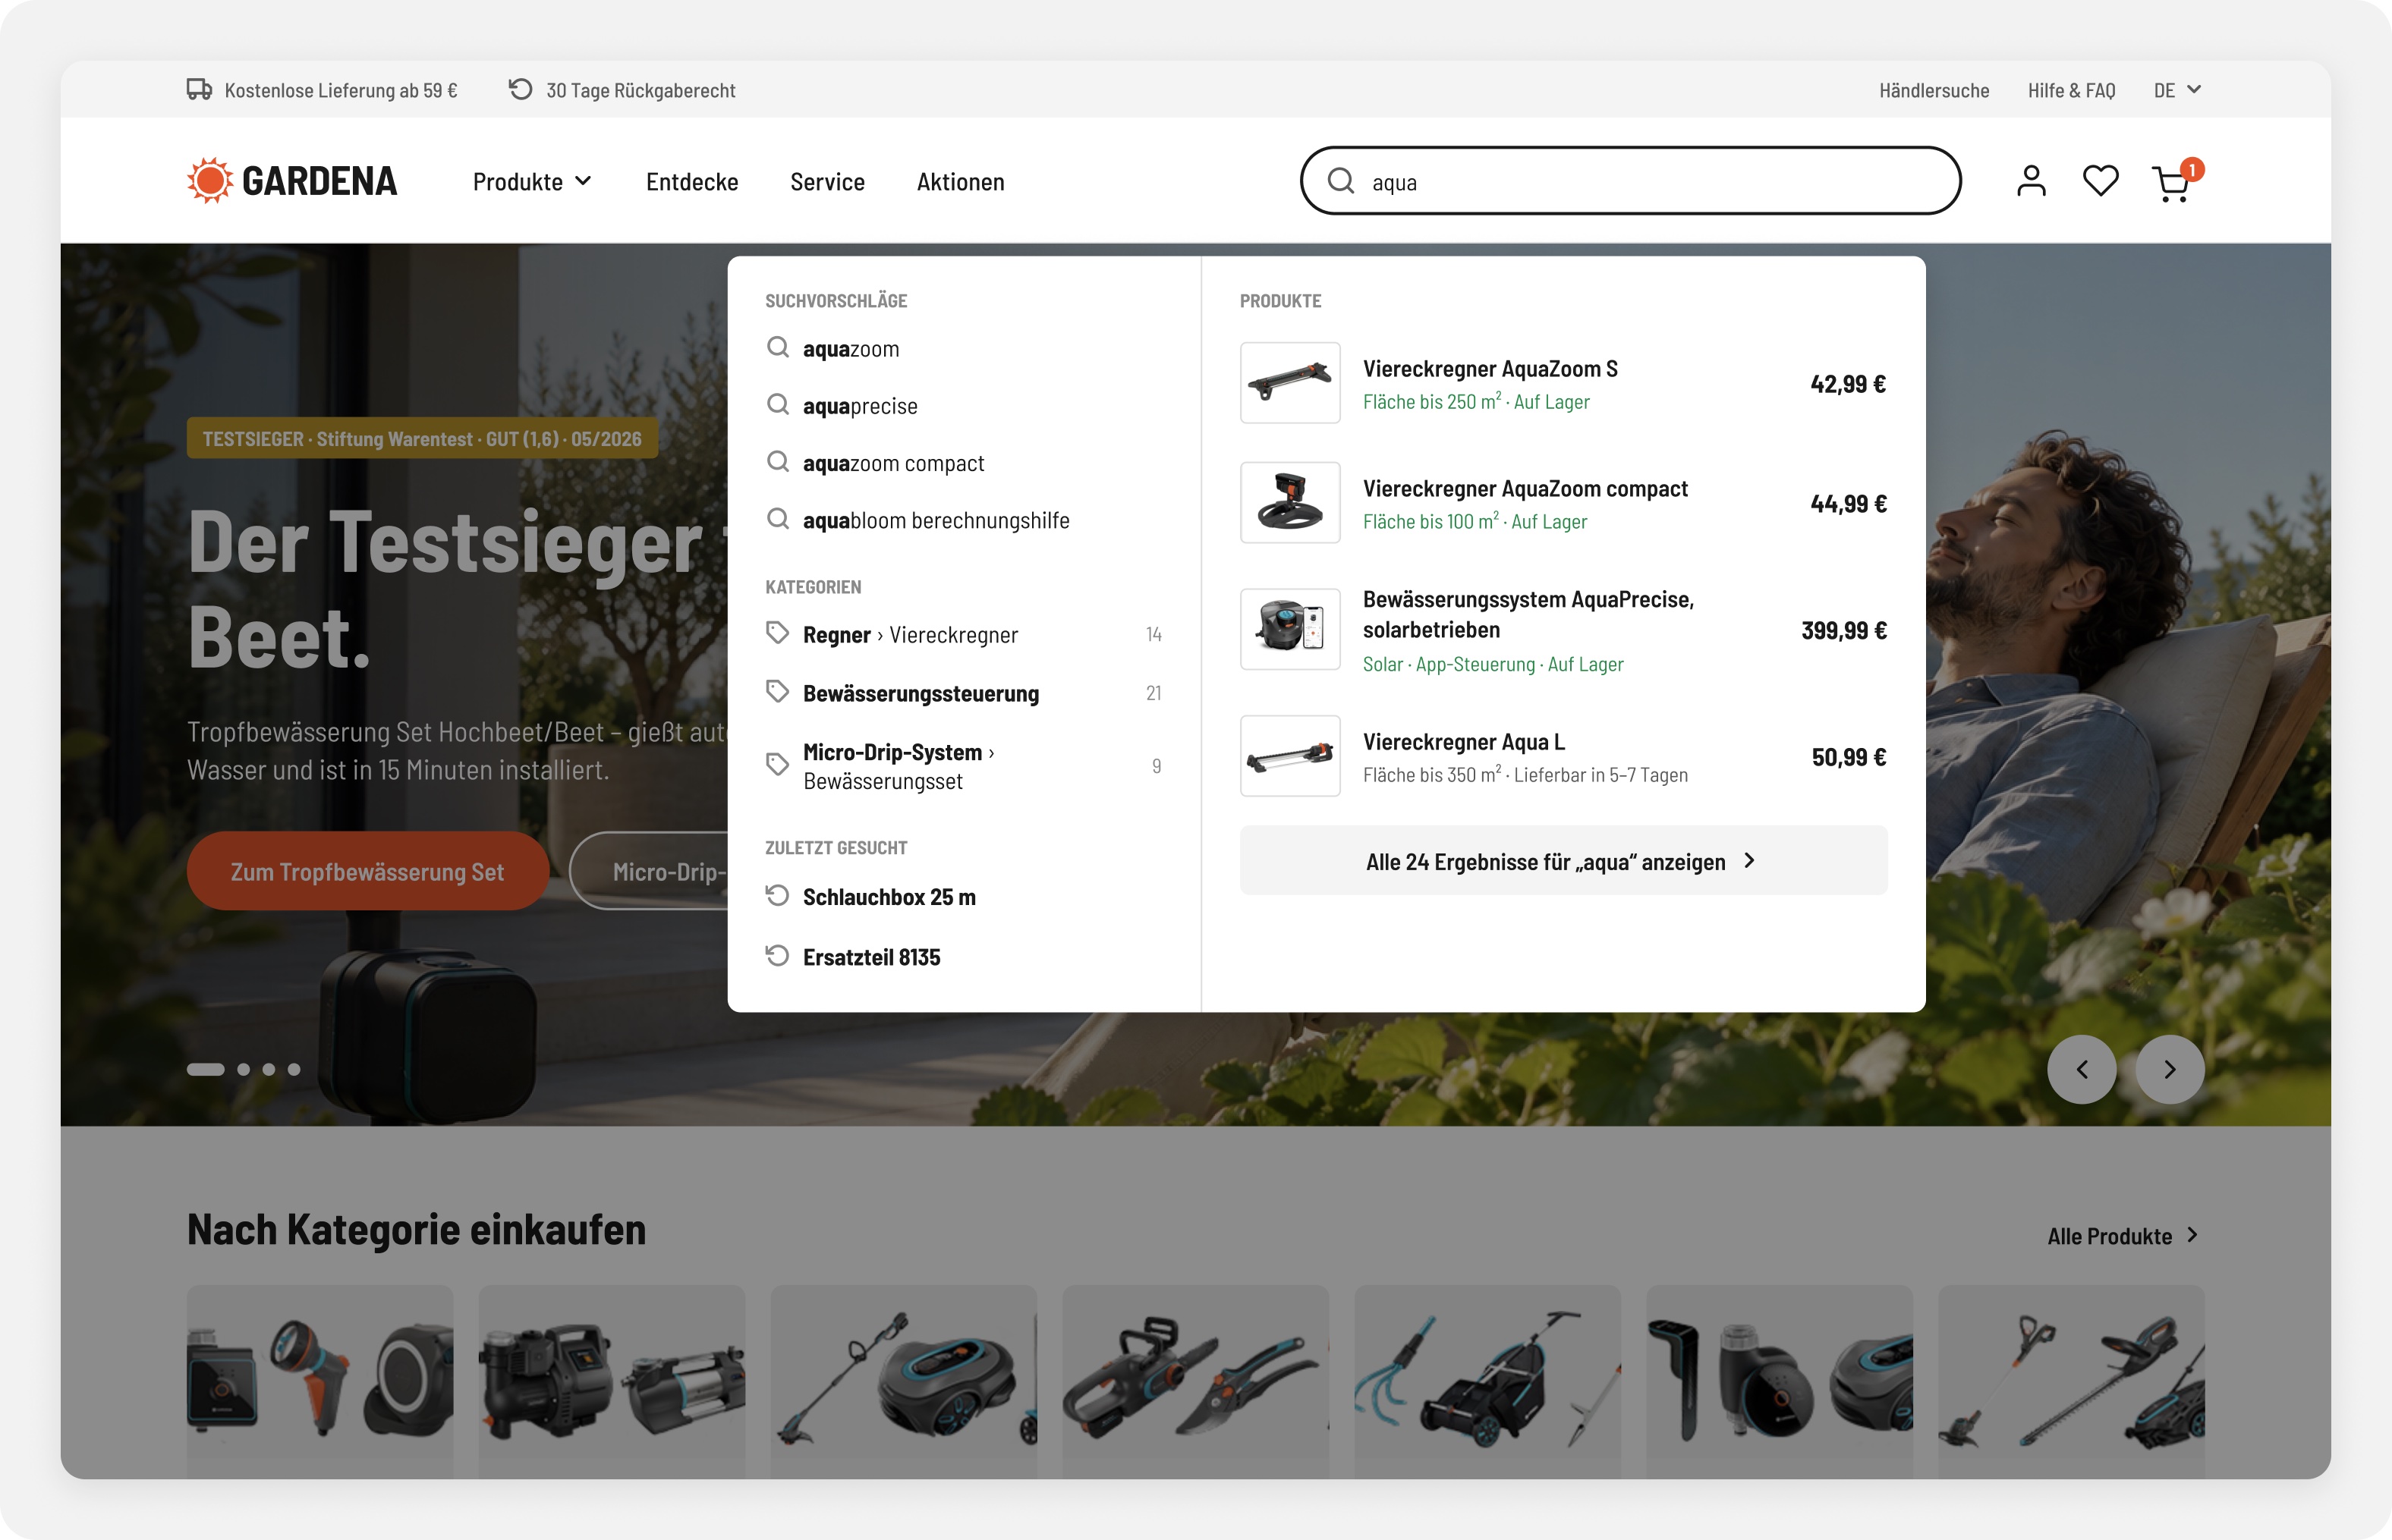Click search icon next to aquazoom suggestion
The width and height of the screenshot is (2392, 1540).
point(777,347)
